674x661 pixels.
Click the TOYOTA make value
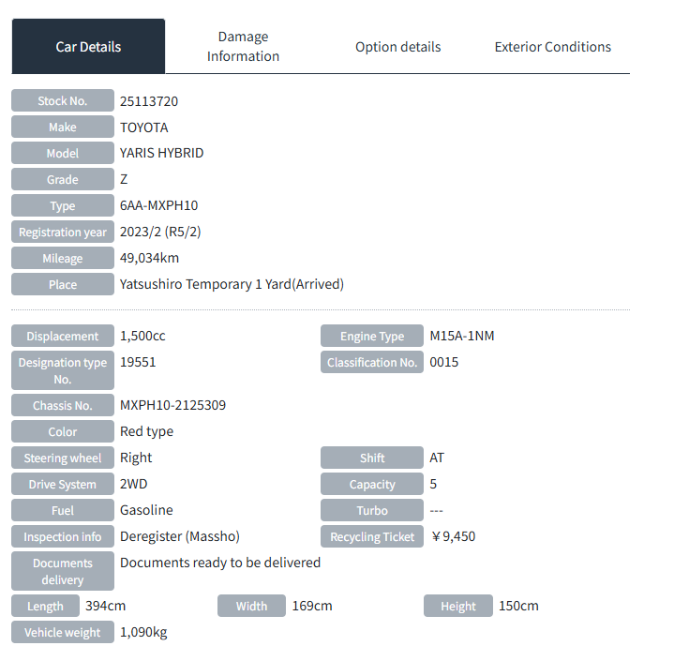click(144, 127)
